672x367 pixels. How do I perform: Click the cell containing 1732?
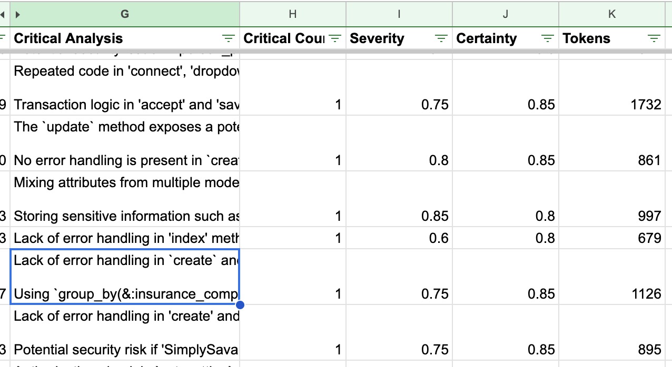(611, 105)
